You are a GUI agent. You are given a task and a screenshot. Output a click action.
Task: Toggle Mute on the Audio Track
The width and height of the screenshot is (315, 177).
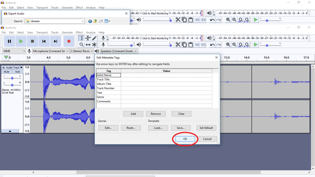tap(7, 72)
